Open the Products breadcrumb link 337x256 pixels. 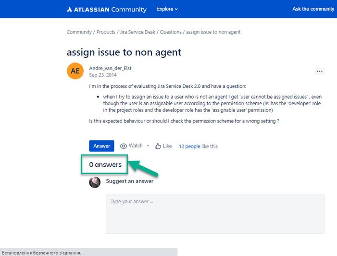[106, 32]
